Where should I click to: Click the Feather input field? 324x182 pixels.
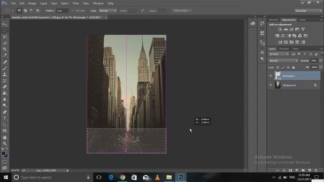point(62,11)
